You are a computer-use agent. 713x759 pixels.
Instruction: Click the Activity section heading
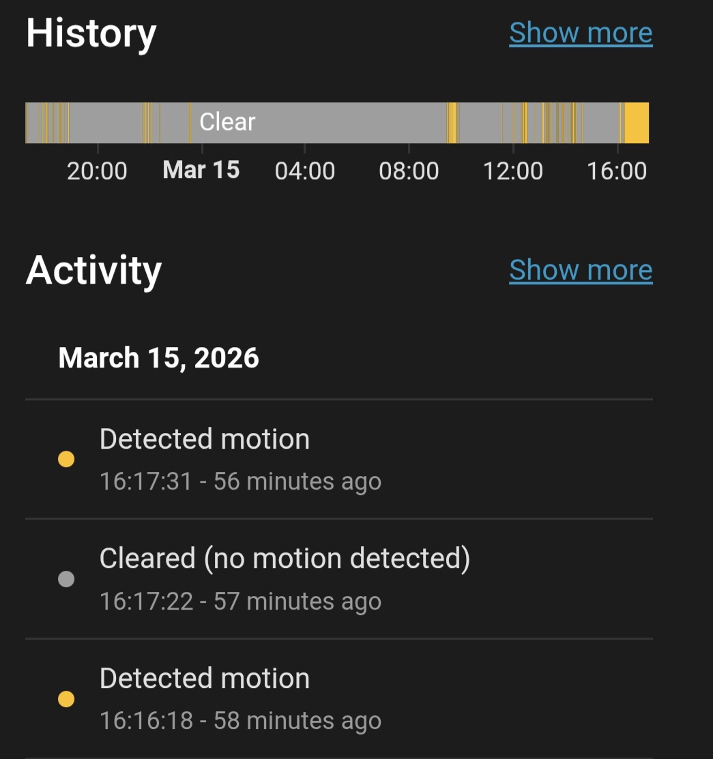94,270
